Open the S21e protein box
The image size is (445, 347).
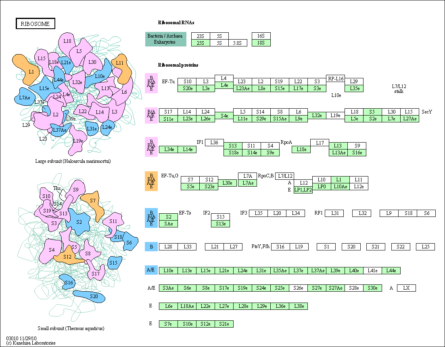click(x=224, y=324)
